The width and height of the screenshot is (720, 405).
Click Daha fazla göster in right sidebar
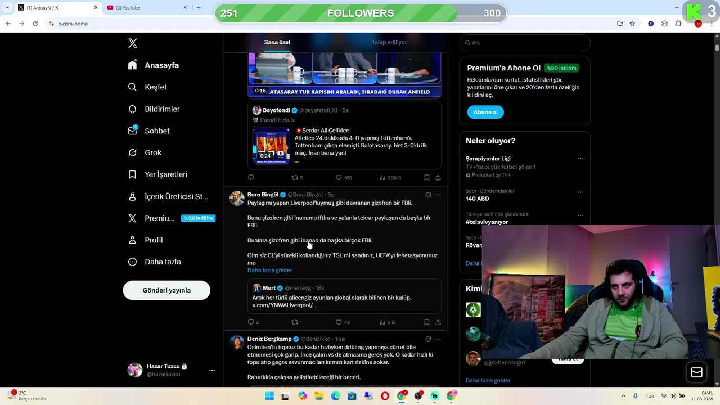tap(488, 381)
